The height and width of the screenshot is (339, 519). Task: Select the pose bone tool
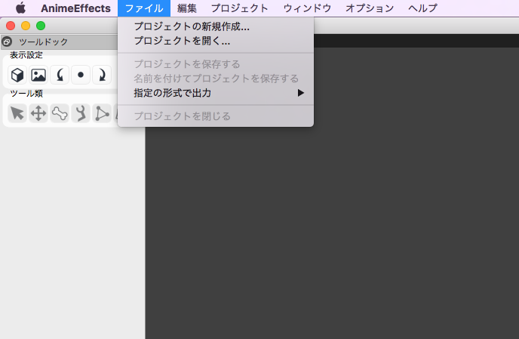tap(81, 113)
